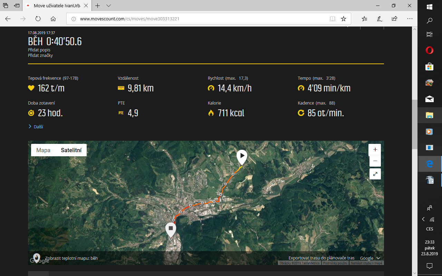
Task: Click the heatmap flame icon
Action: [36, 258]
